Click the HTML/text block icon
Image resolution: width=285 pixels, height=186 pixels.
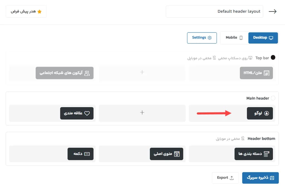click(x=266, y=73)
